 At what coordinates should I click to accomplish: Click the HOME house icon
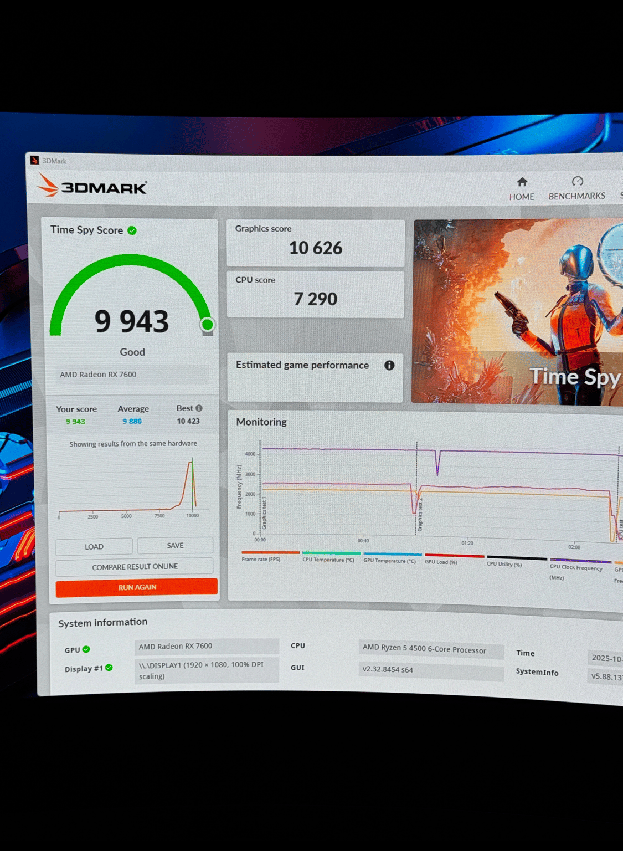522,182
